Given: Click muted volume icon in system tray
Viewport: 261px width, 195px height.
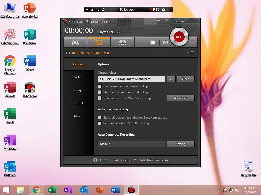Looking at the screenshot, I should coord(237,190).
